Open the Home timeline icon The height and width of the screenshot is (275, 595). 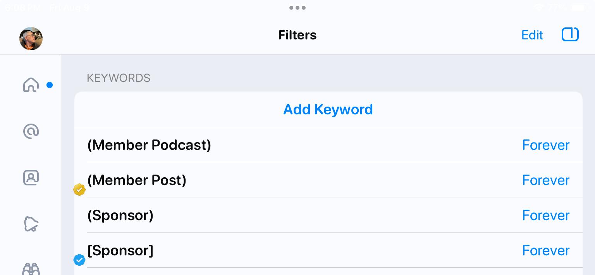31,85
